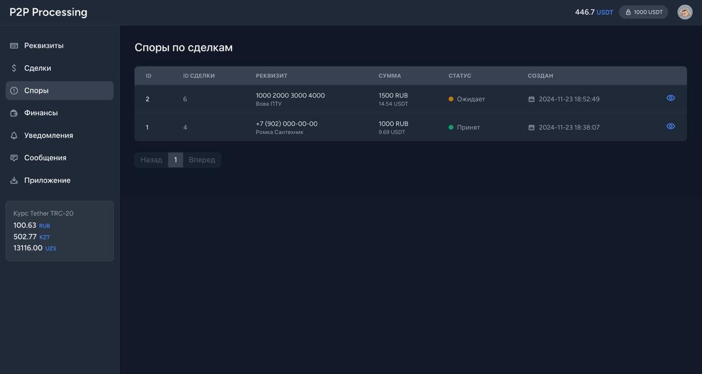702x374 pixels.
Task: Click the green Принят status dot
Action: tap(451, 127)
